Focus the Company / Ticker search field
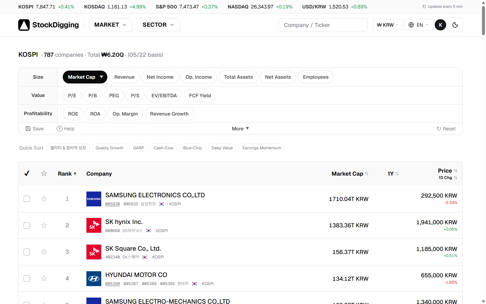The height and width of the screenshot is (304, 486). point(323,25)
